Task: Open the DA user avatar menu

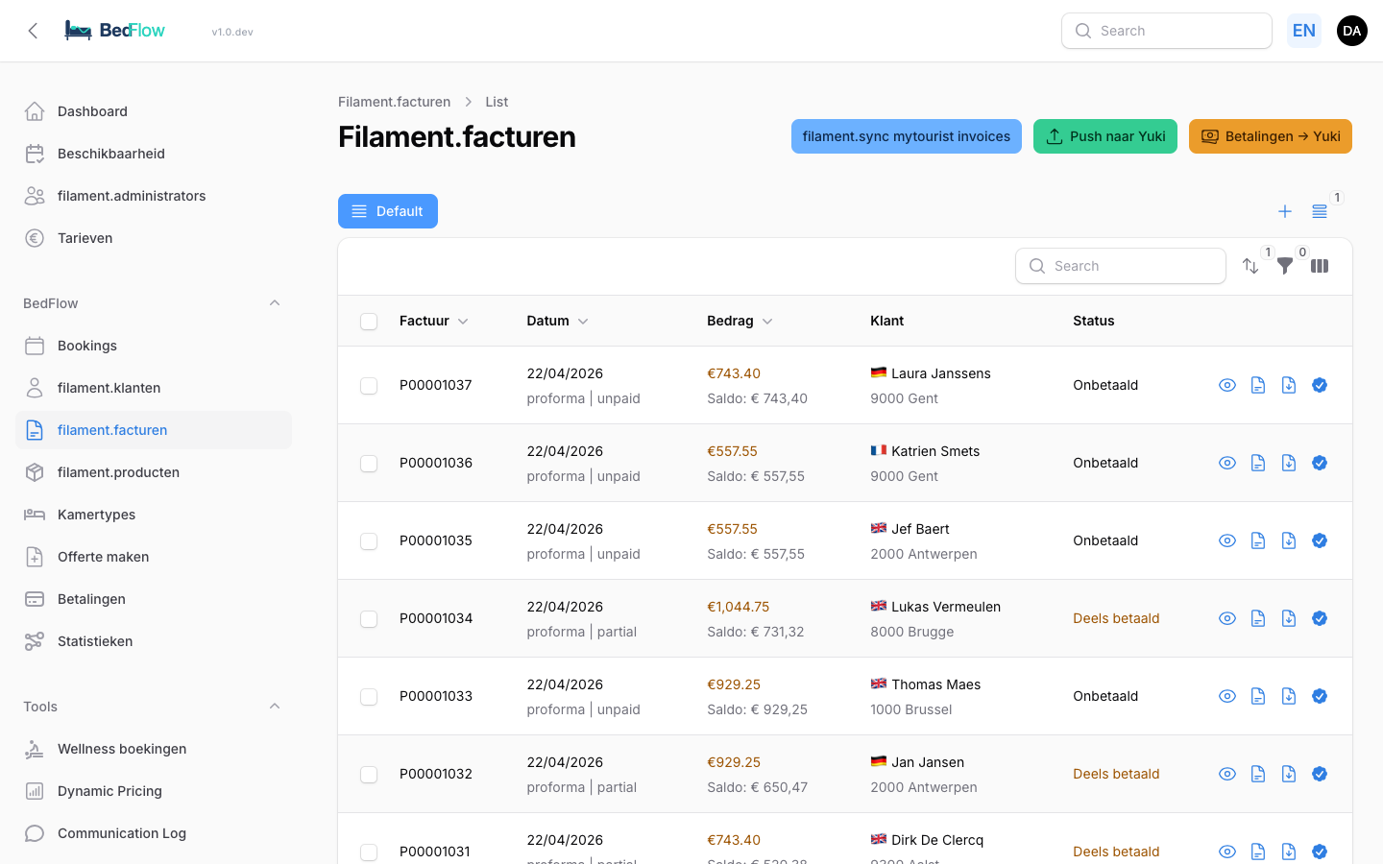Action: (1352, 31)
